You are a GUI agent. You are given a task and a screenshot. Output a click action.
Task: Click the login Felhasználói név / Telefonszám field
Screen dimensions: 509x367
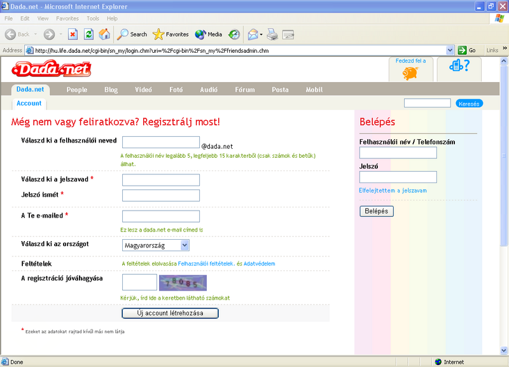click(398, 153)
